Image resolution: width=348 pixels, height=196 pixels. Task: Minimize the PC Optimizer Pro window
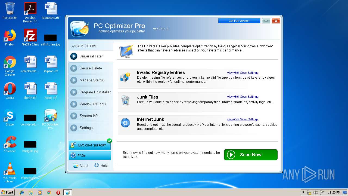pos(266,21)
